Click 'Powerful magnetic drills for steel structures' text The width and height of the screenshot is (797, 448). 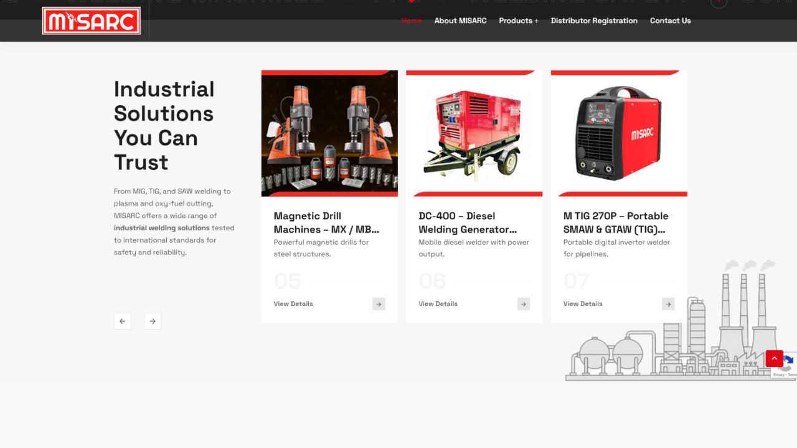pos(321,248)
